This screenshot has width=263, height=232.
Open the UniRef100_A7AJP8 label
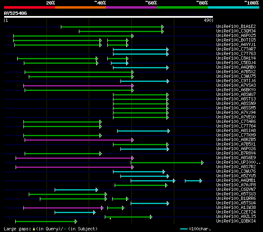[236, 185]
